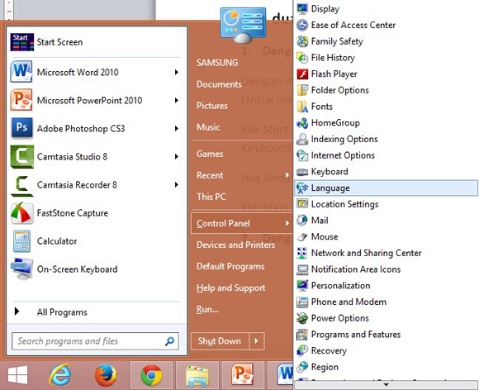Click the Network and Sharing Center icon

302,253
